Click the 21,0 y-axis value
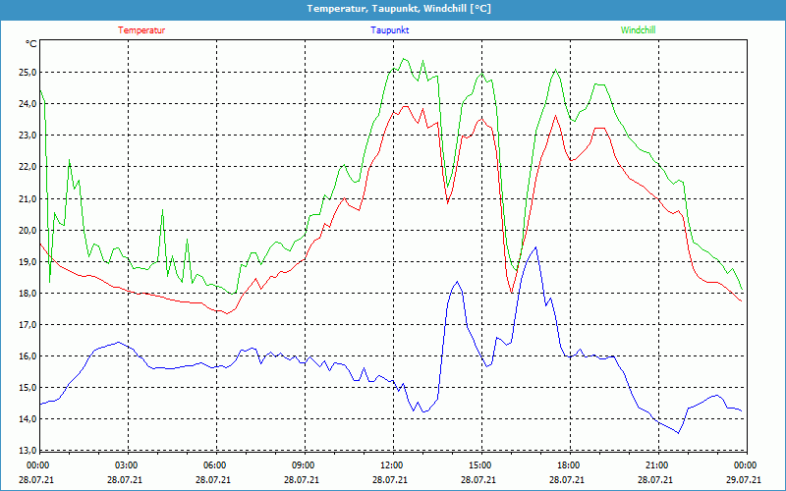The height and width of the screenshot is (491, 786). click(x=28, y=198)
